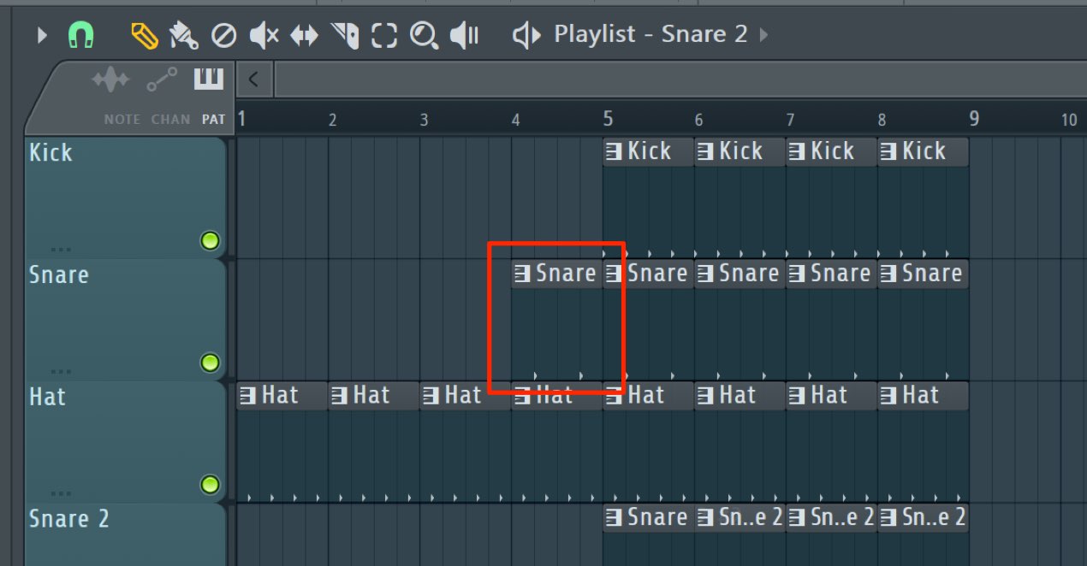The height and width of the screenshot is (566, 1087).
Task: Select the Delete tool
Action: pyautogui.click(x=223, y=35)
